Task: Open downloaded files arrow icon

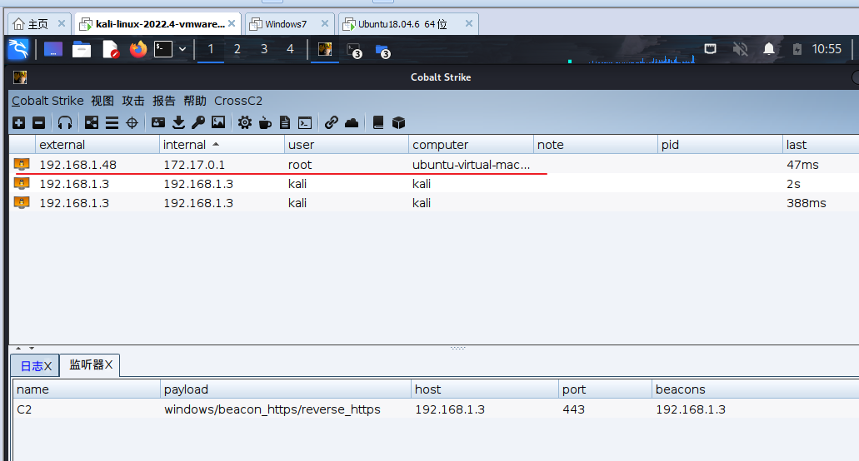Action: pyautogui.click(x=178, y=123)
